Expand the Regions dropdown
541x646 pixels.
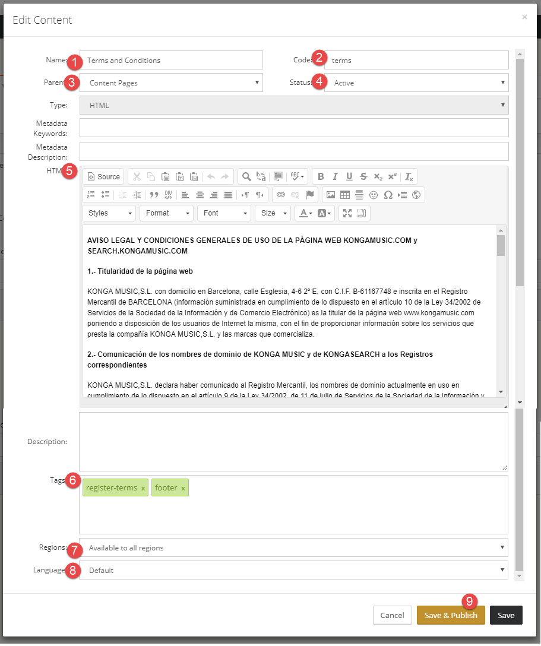point(293,547)
